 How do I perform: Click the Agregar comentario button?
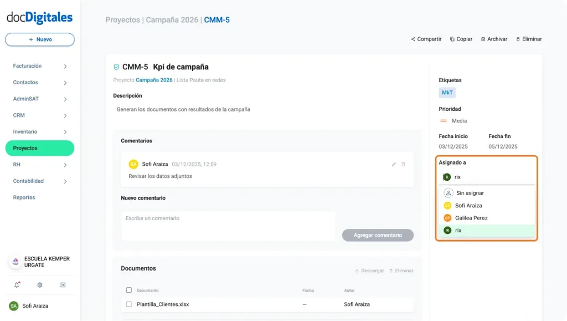378,235
